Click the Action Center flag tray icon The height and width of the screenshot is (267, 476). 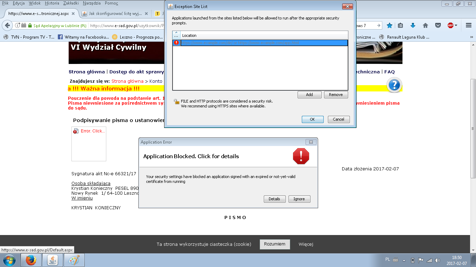[421, 260]
